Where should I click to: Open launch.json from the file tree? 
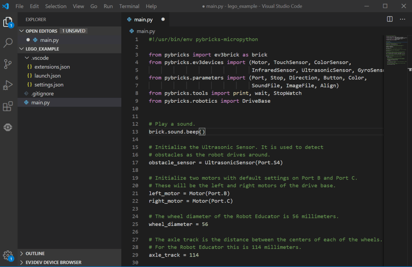[x=47, y=76]
